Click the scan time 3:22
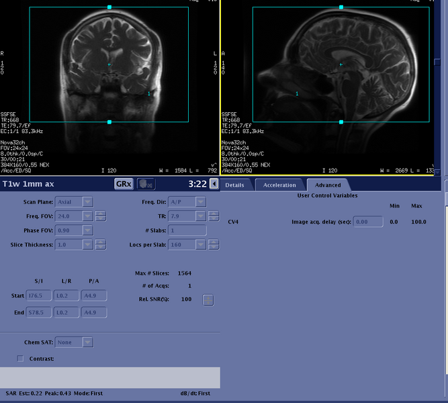 (x=197, y=184)
